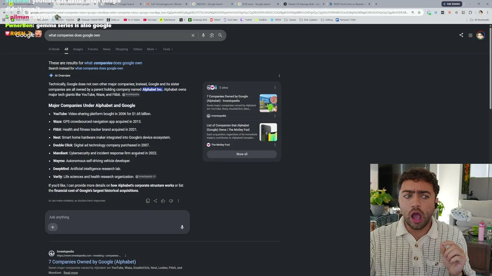
Task: Go back to the previous page
Action: click(x=4, y=12)
